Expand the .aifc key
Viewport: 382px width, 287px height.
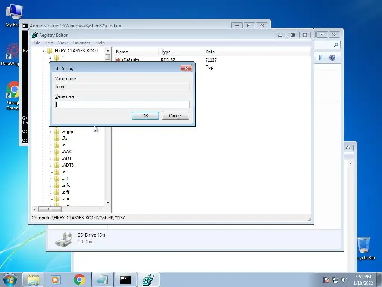pyautogui.click(x=50, y=186)
